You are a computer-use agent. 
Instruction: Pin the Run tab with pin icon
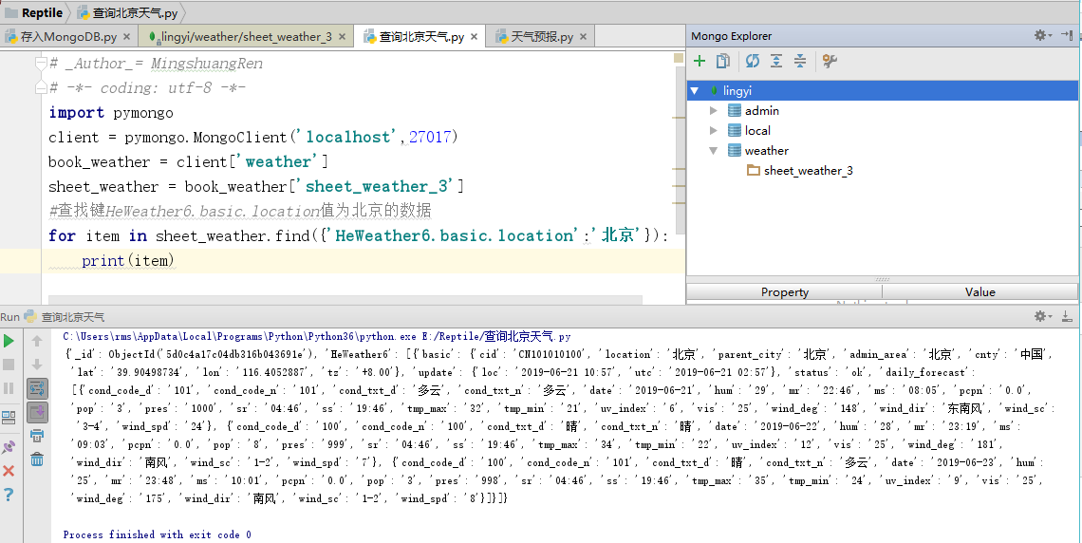tap(9, 446)
